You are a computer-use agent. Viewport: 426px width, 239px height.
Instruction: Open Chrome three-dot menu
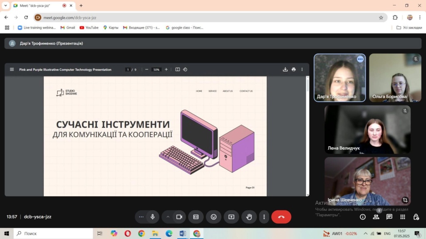point(420,17)
